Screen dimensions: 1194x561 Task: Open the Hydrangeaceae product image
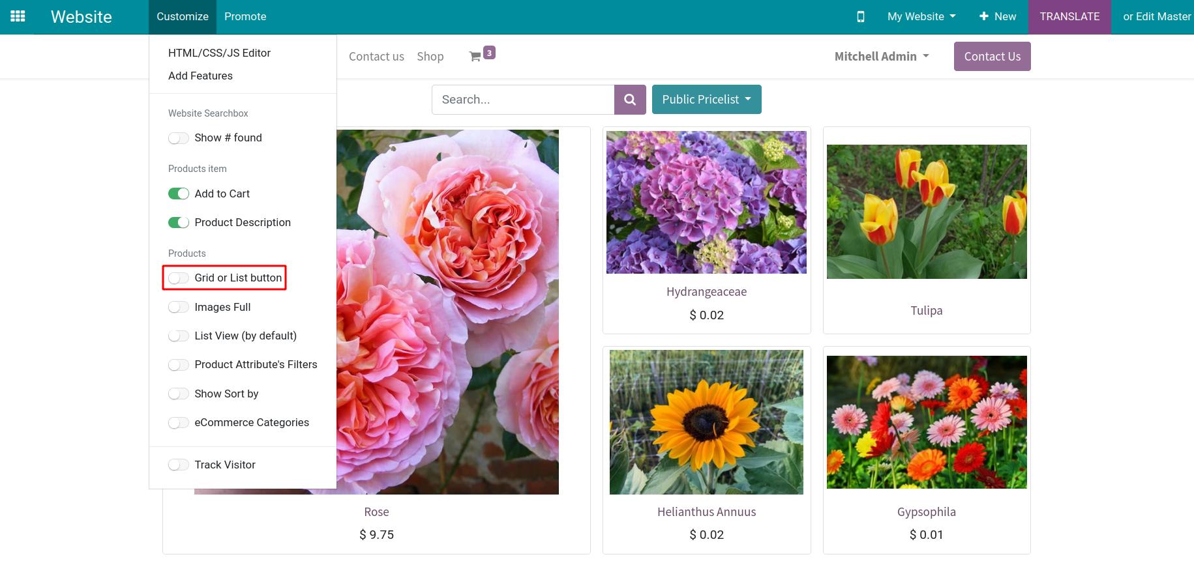706,202
